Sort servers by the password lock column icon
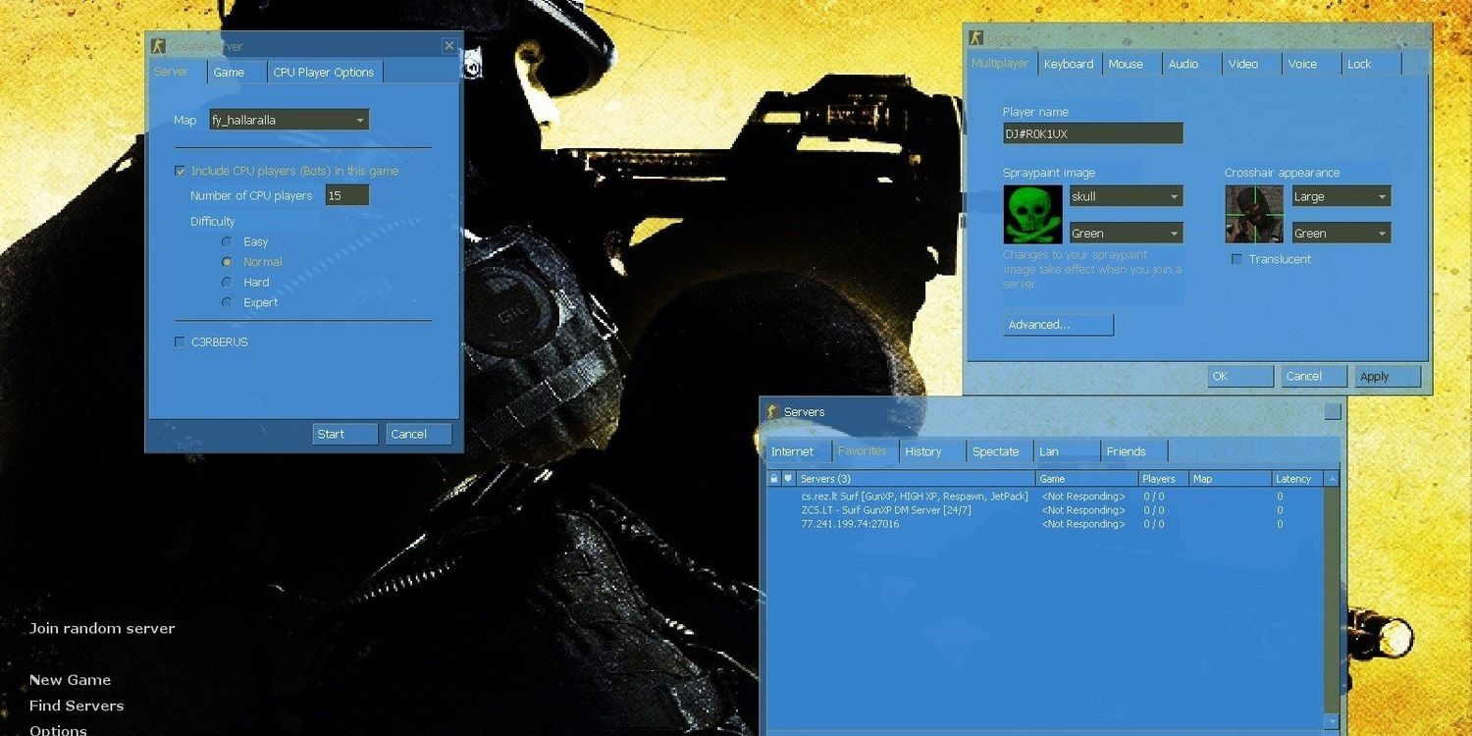Viewport: 1472px width, 736px height. (774, 479)
